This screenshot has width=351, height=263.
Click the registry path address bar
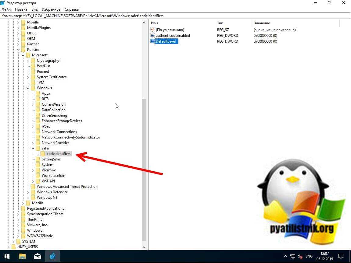175,16
